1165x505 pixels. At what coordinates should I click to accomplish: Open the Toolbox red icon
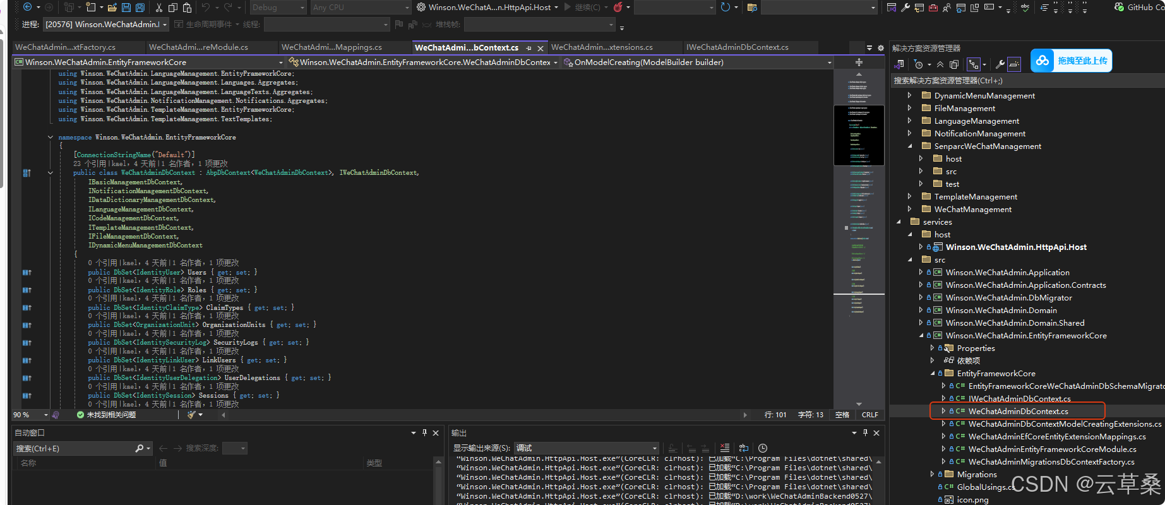[933, 8]
